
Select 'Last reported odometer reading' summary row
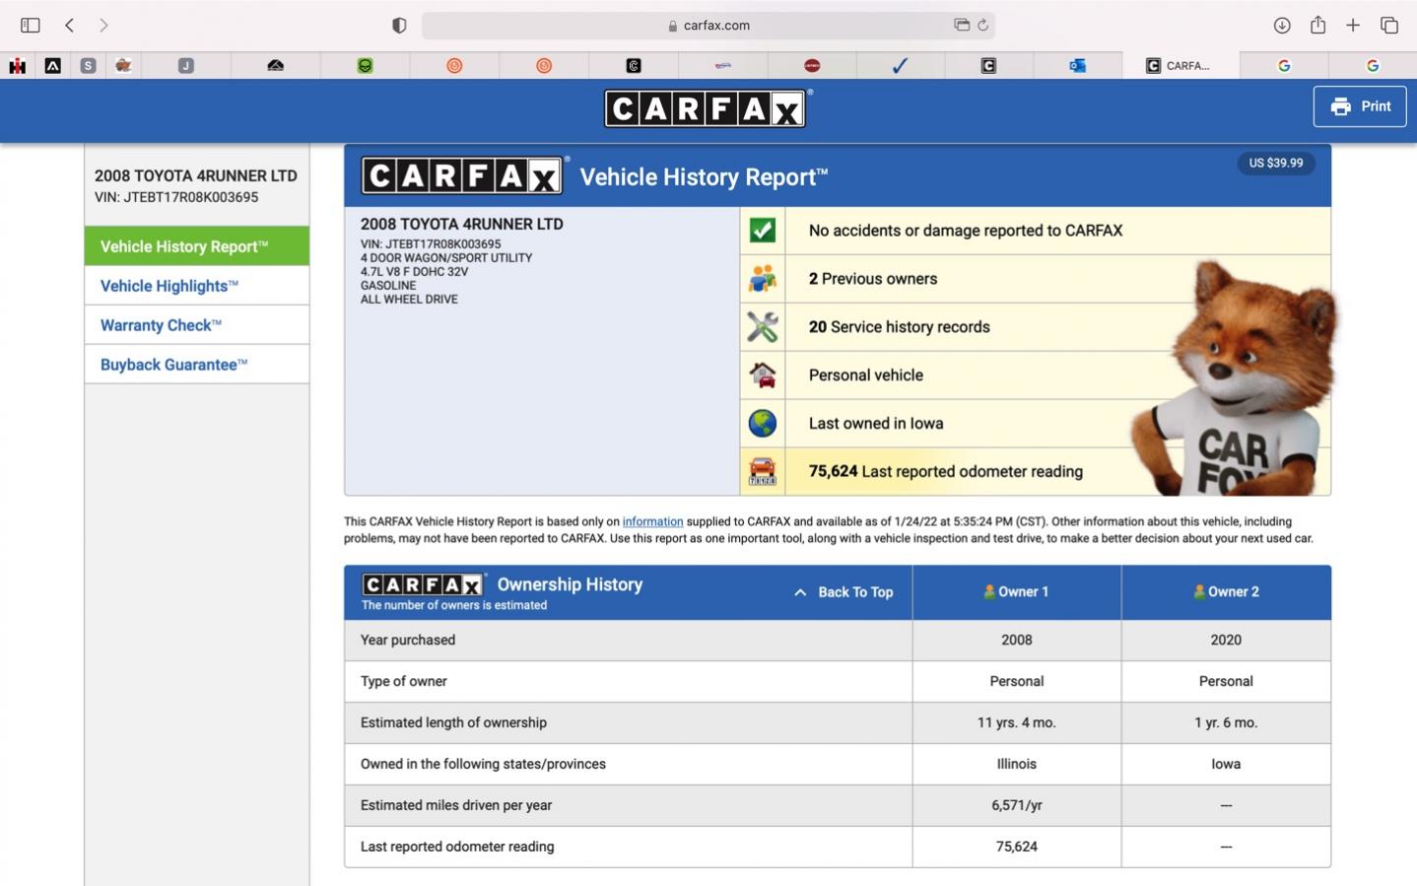coord(1035,472)
